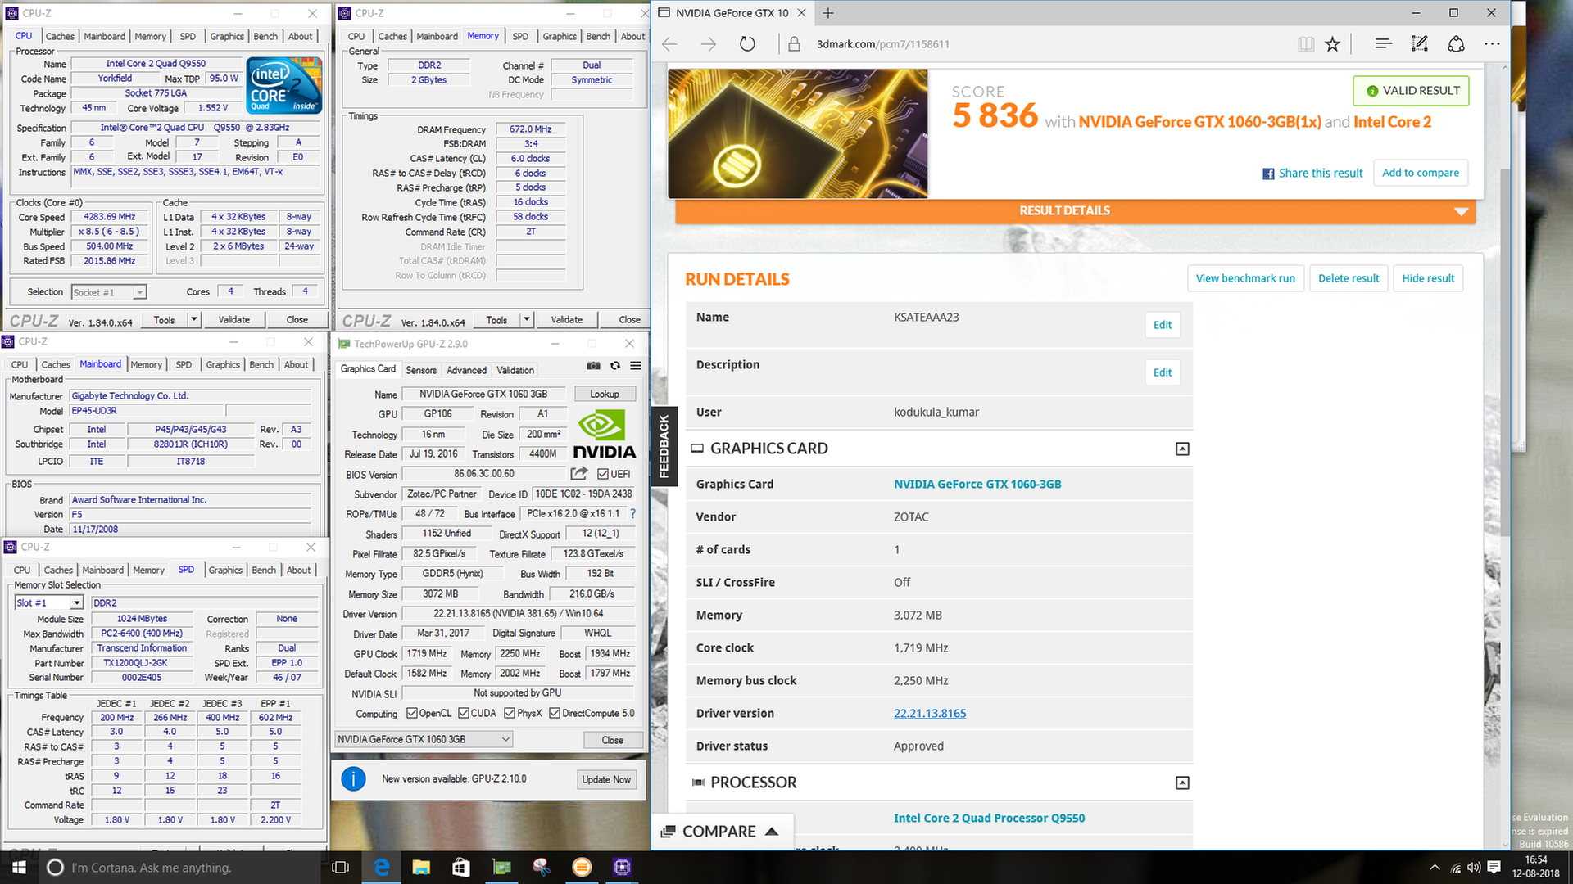Viewport: 1573px width, 884px height.
Task: Click Edit next to Description
Action: [x=1162, y=372]
